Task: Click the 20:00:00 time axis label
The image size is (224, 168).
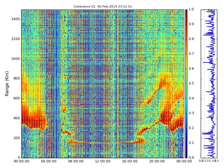Action: (157, 161)
